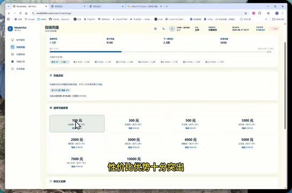Select the 100 元 recharge package
292x193 pixels.
coord(77,123)
